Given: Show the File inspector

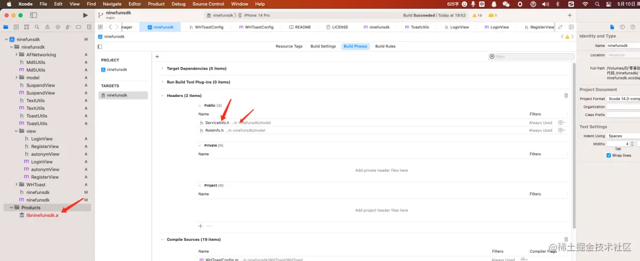Looking at the screenshot, I should click(612, 27).
